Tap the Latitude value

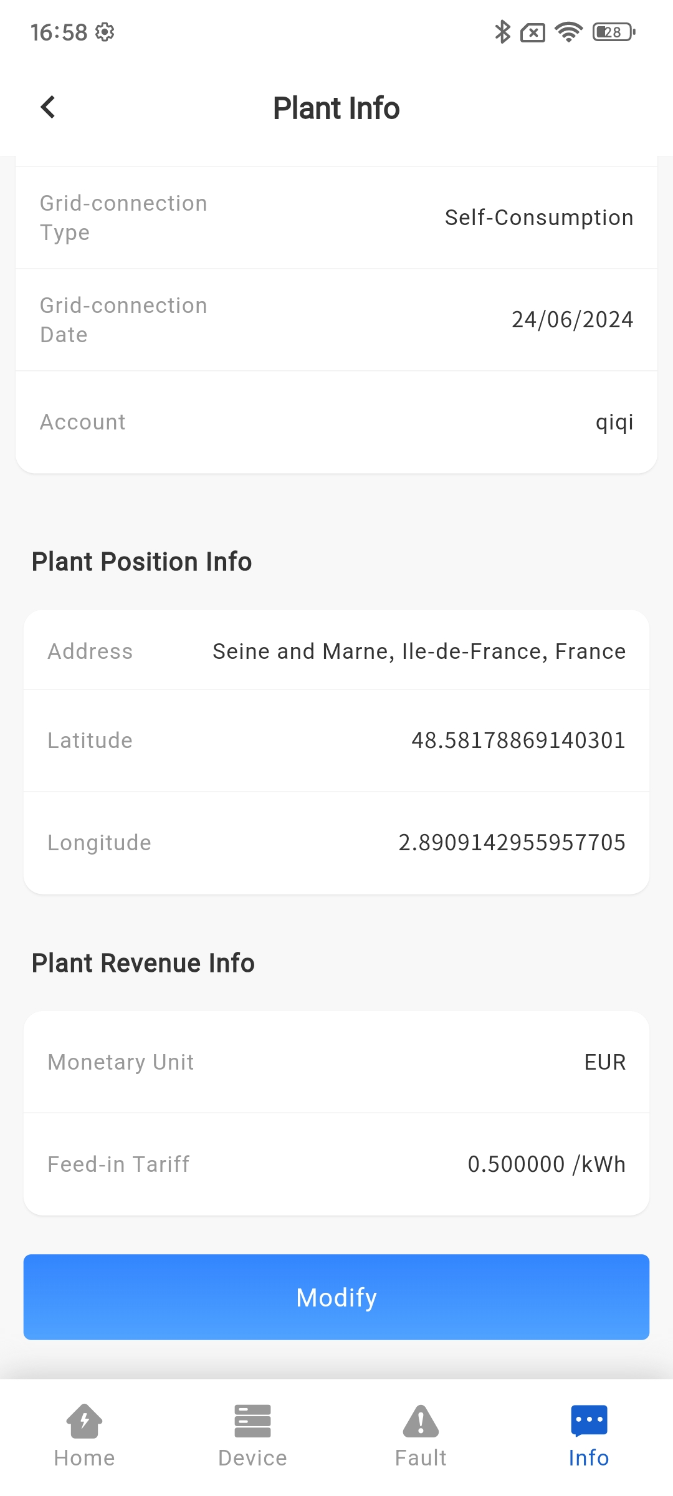(x=518, y=741)
